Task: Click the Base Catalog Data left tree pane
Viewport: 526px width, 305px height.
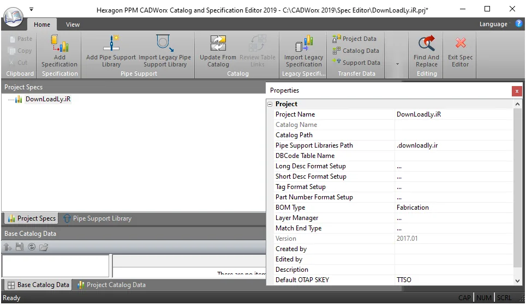Action: tap(56, 266)
